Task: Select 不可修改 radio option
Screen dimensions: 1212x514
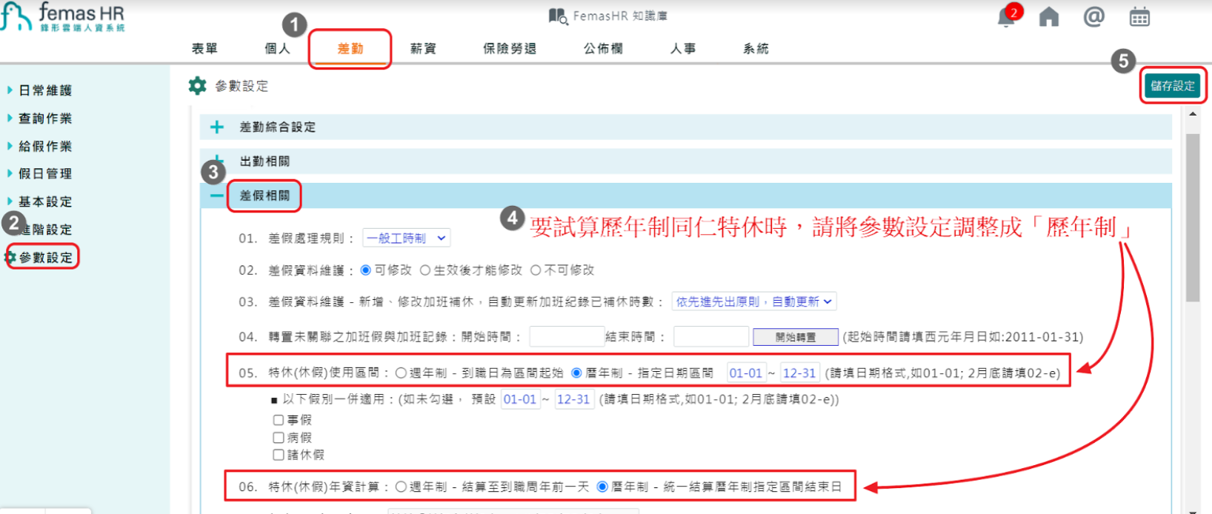Action: pyautogui.click(x=536, y=270)
